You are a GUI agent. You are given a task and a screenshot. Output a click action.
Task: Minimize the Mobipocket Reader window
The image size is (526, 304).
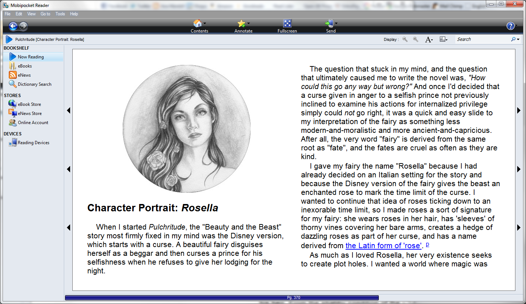(491, 4)
